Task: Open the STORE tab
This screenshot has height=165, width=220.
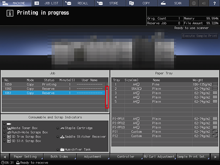Action: pyautogui.click(x=110, y=3)
